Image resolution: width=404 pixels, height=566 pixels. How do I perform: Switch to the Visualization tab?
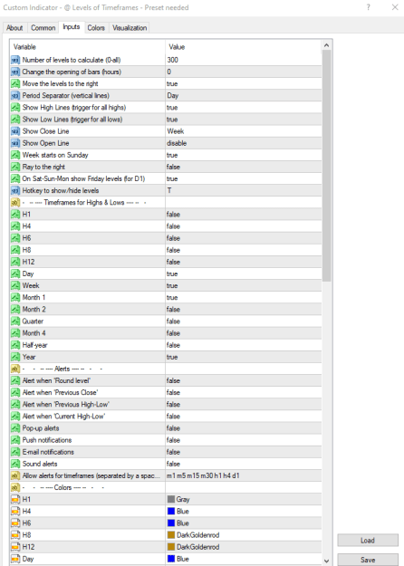(130, 28)
